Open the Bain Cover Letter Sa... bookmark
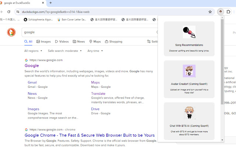 click(x=72, y=19)
